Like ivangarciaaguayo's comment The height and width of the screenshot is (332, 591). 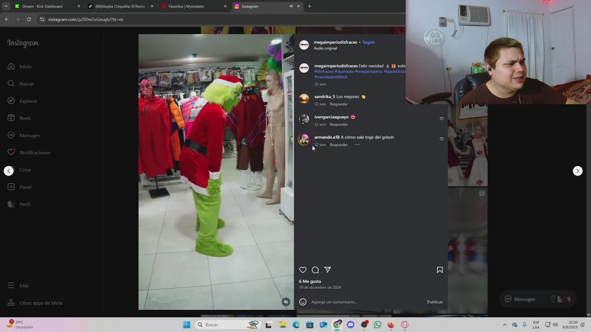pyautogui.click(x=441, y=119)
